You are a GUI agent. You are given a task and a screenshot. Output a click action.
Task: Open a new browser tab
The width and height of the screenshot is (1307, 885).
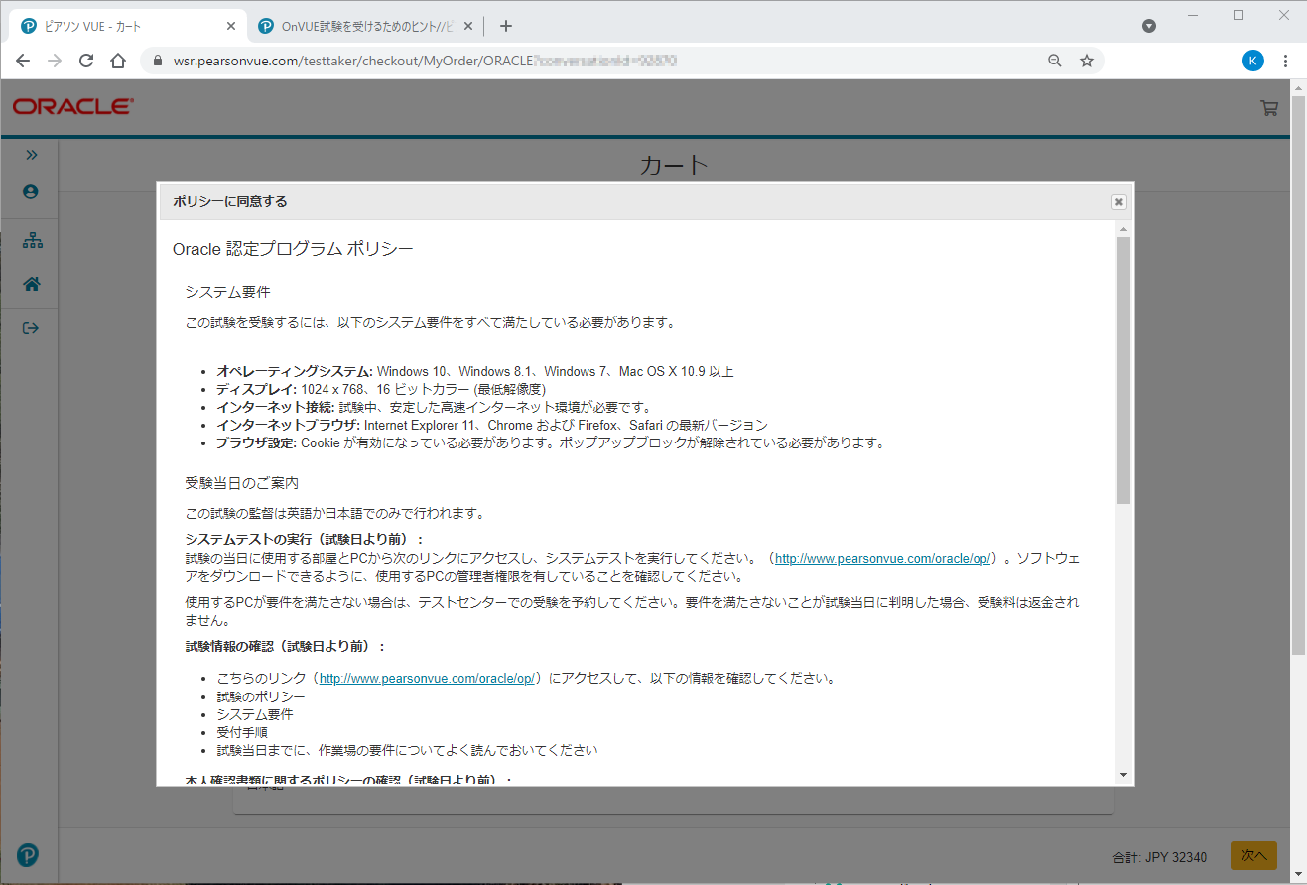506,26
